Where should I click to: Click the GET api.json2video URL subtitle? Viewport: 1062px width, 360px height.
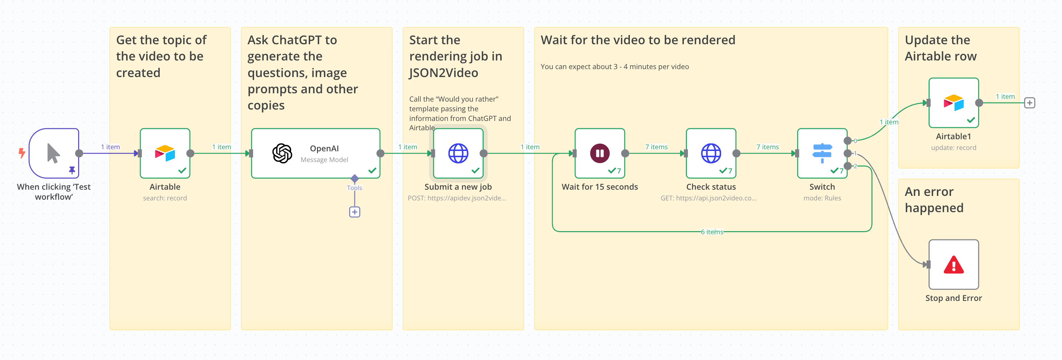click(708, 198)
